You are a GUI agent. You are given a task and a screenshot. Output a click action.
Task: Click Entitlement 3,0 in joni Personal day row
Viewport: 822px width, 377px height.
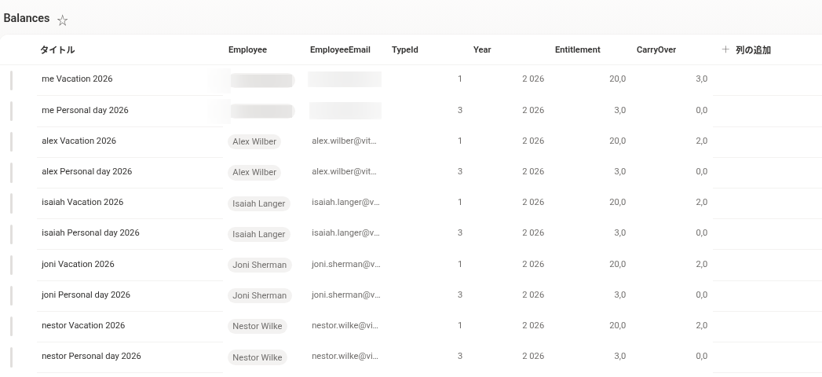point(619,295)
